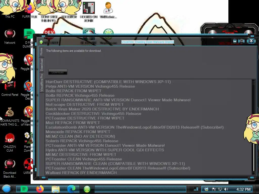Select Mist REPACK FROM WIPET row

(x=148, y=123)
